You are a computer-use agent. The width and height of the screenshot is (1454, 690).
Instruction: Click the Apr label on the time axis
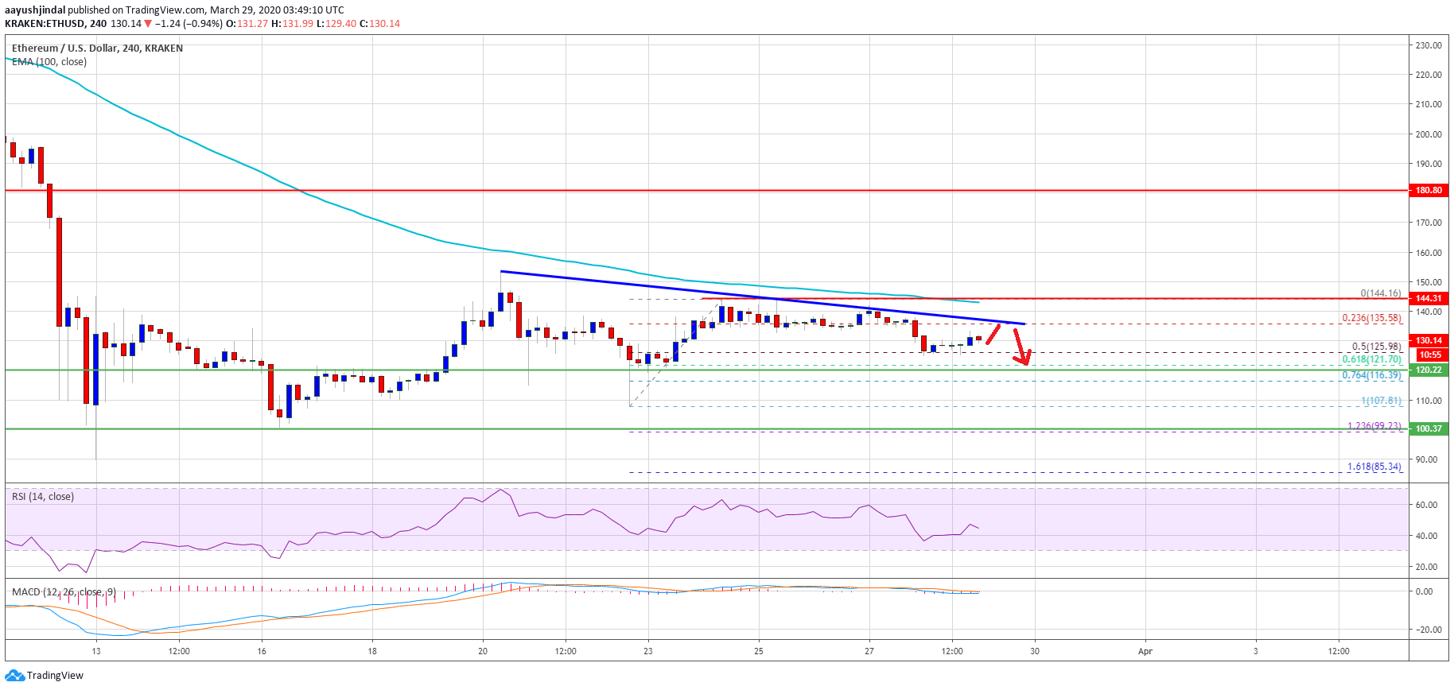1145,651
